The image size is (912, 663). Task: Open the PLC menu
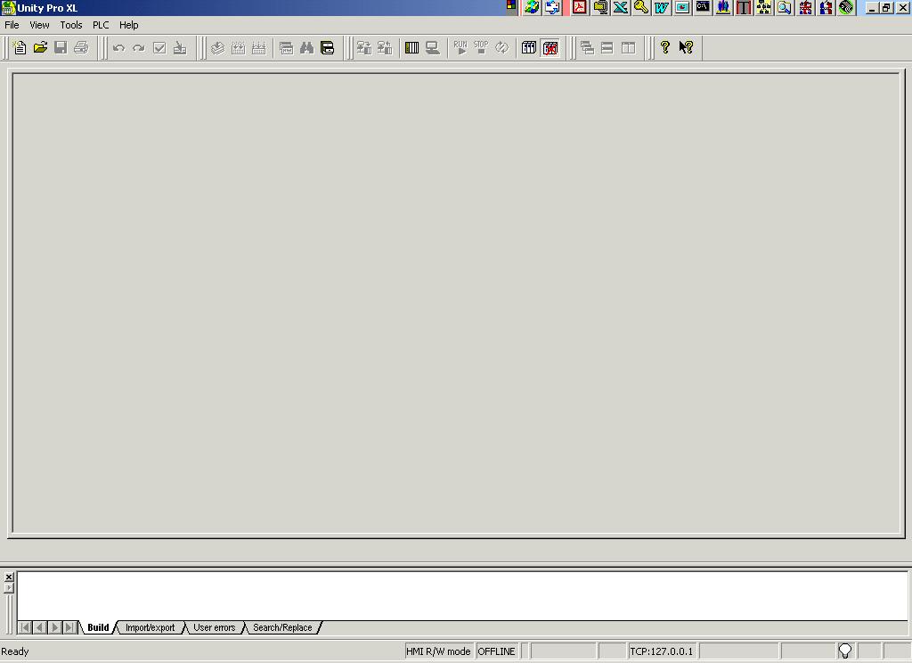100,25
